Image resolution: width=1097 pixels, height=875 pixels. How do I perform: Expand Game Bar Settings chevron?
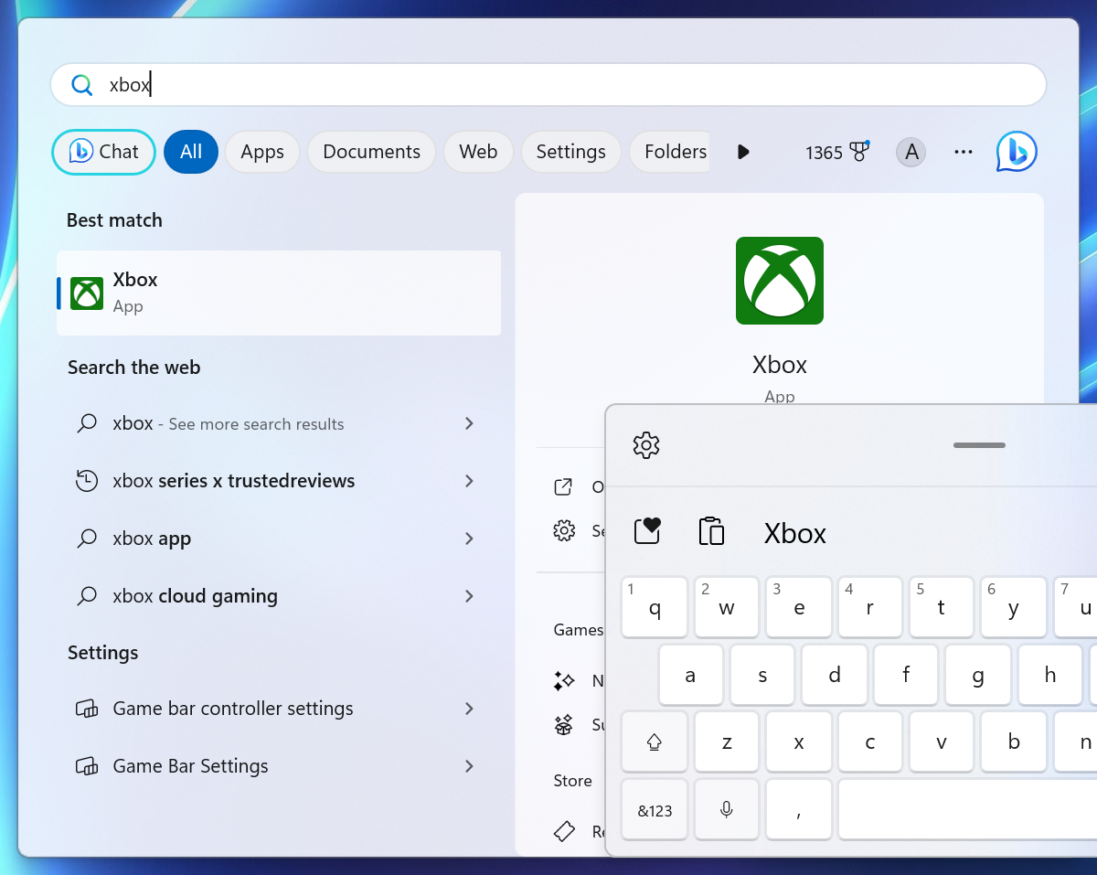(469, 766)
